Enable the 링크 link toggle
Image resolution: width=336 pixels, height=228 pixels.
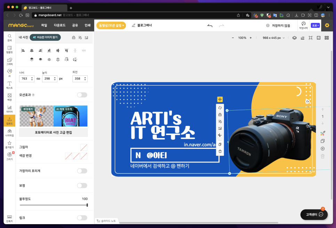coord(82,218)
